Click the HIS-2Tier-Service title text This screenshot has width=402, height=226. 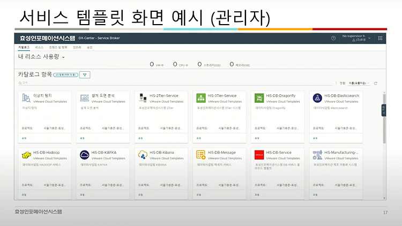pyautogui.click(x=164, y=95)
